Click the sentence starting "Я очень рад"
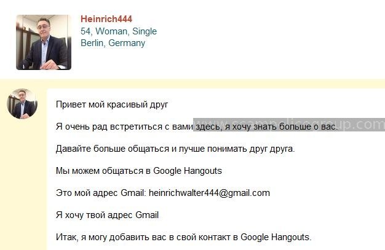Image resolution: width=385 pixels, height=250 pixels. tap(197, 127)
